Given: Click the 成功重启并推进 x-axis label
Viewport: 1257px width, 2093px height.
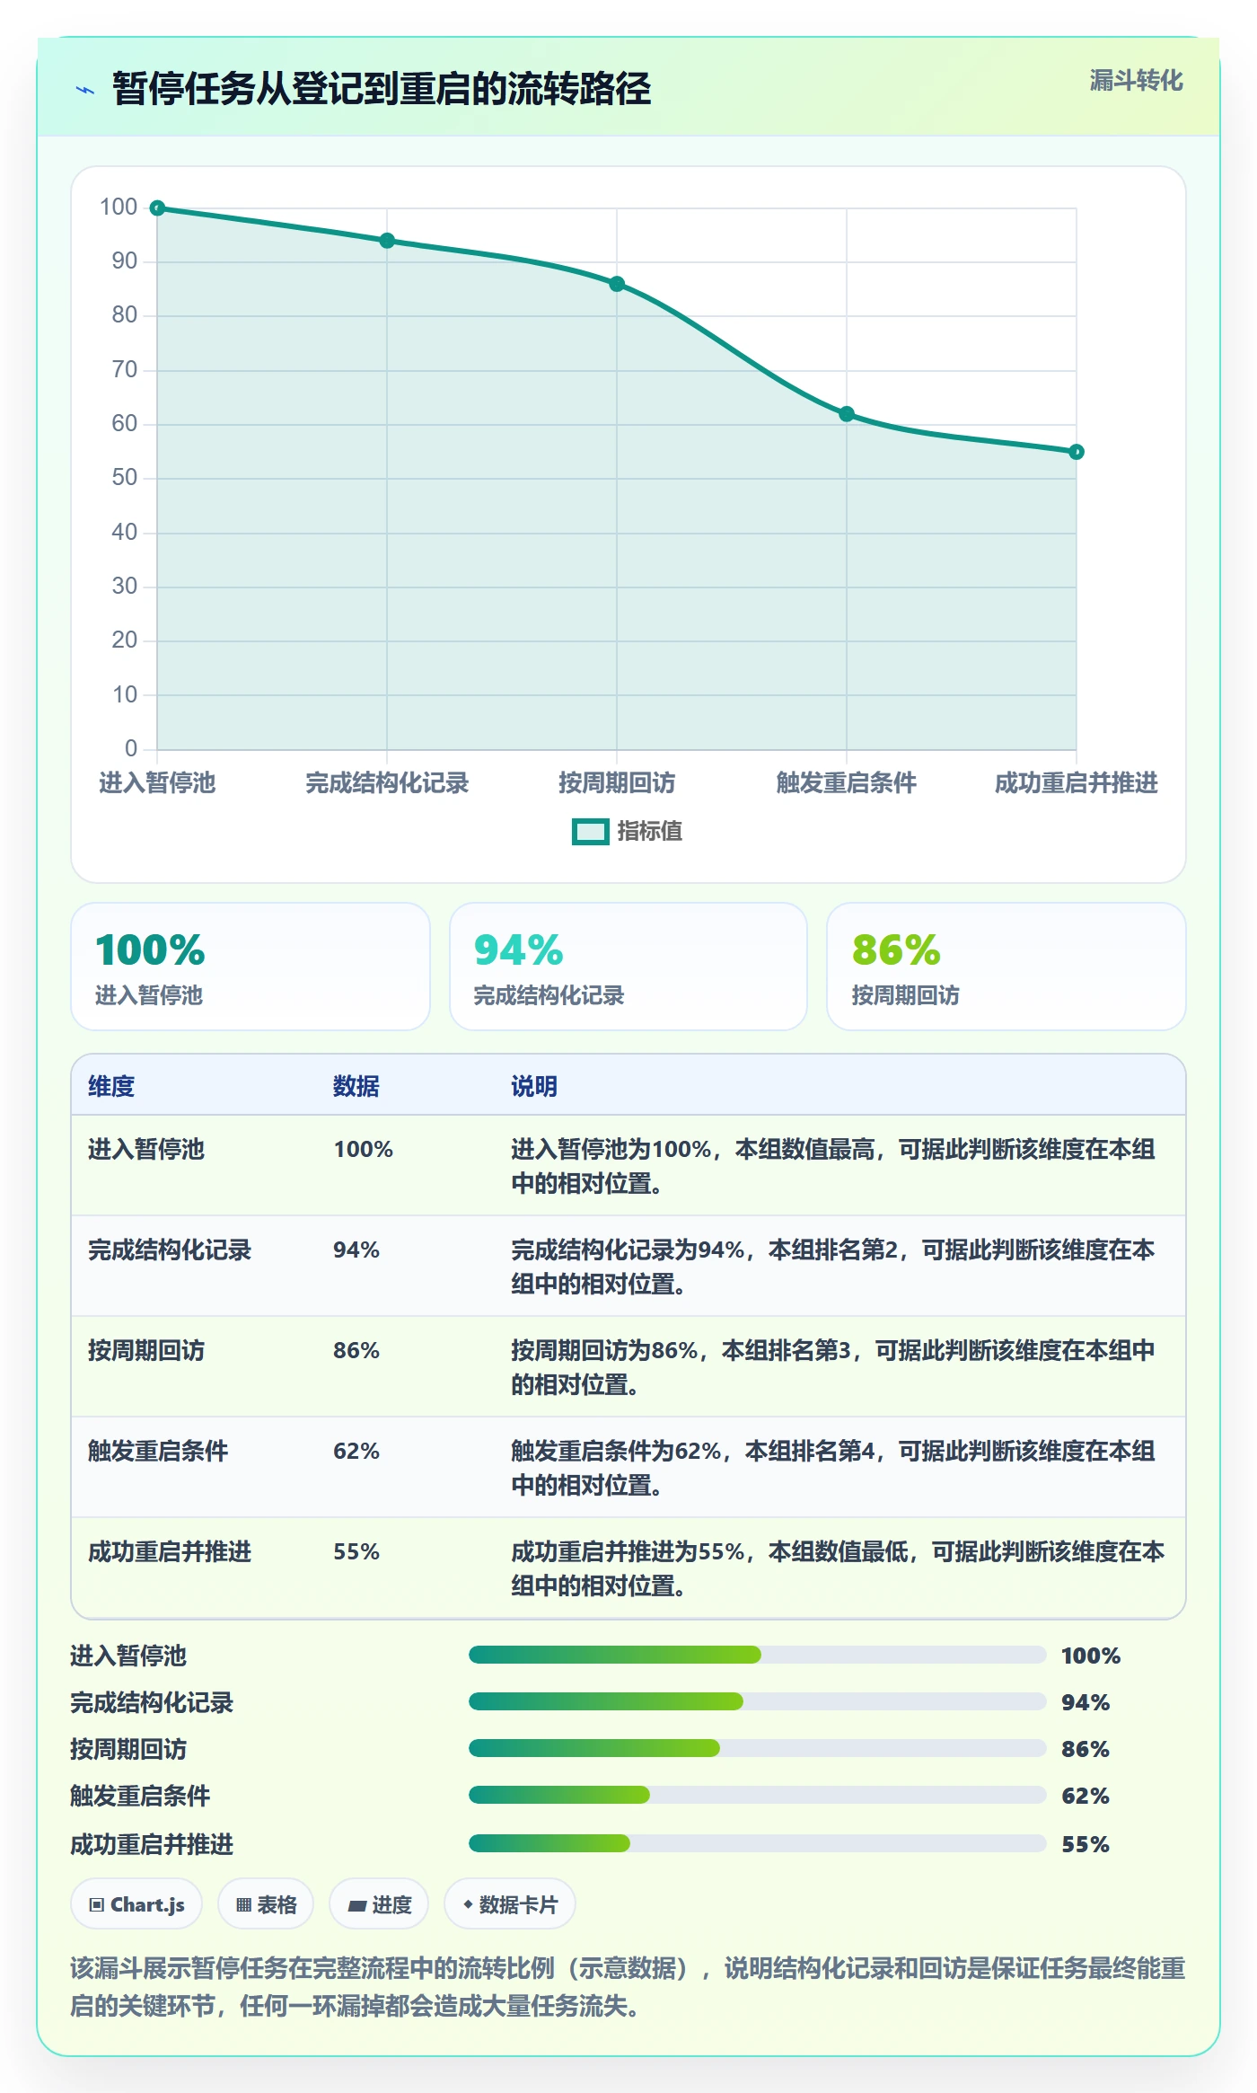Looking at the screenshot, I should [1077, 783].
